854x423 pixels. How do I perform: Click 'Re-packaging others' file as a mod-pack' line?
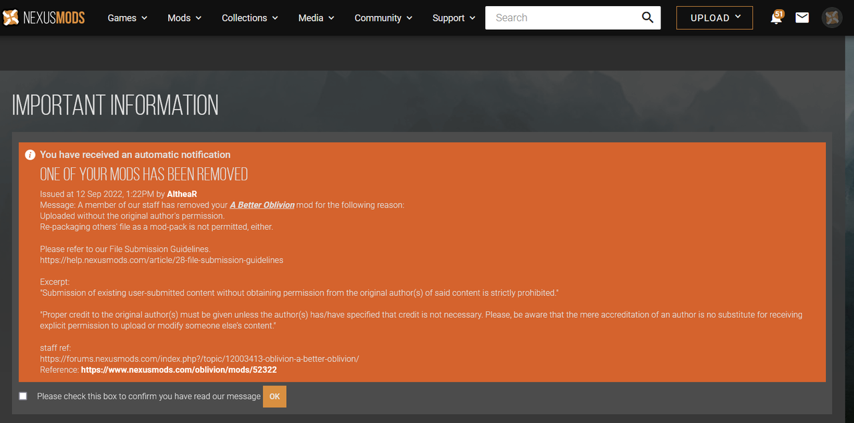point(157,226)
